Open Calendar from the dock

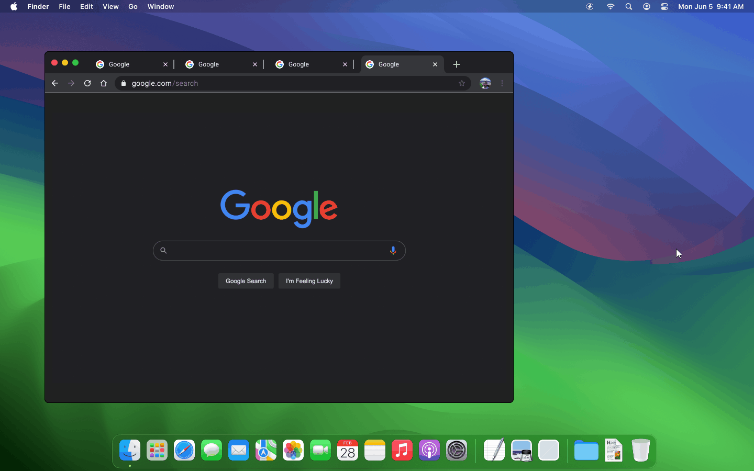pyautogui.click(x=348, y=450)
